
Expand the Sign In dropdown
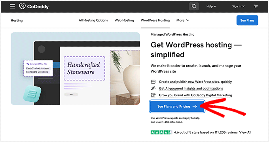238,6
